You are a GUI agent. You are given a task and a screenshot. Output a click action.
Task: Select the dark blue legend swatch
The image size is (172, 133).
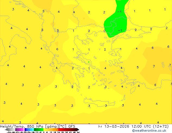26,129
